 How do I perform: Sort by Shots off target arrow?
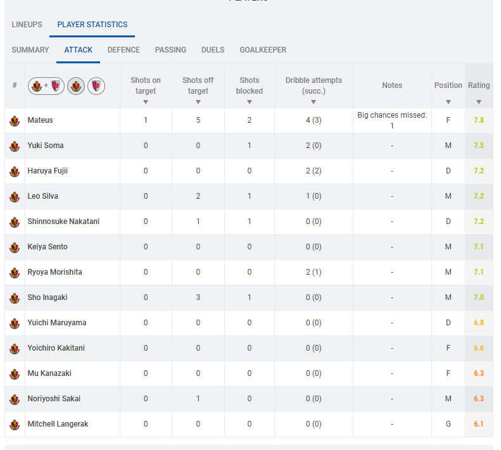[x=198, y=102]
